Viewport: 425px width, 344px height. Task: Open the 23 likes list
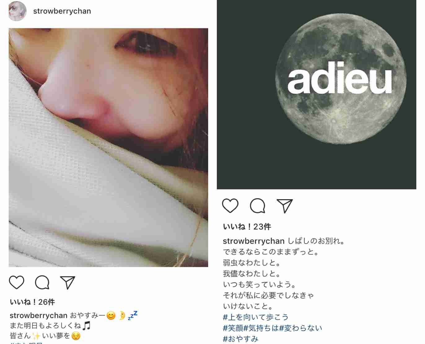tap(247, 227)
